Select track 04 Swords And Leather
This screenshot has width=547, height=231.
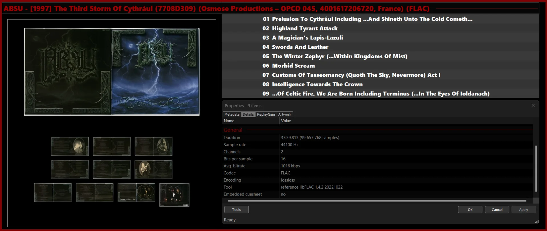[380, 47]
